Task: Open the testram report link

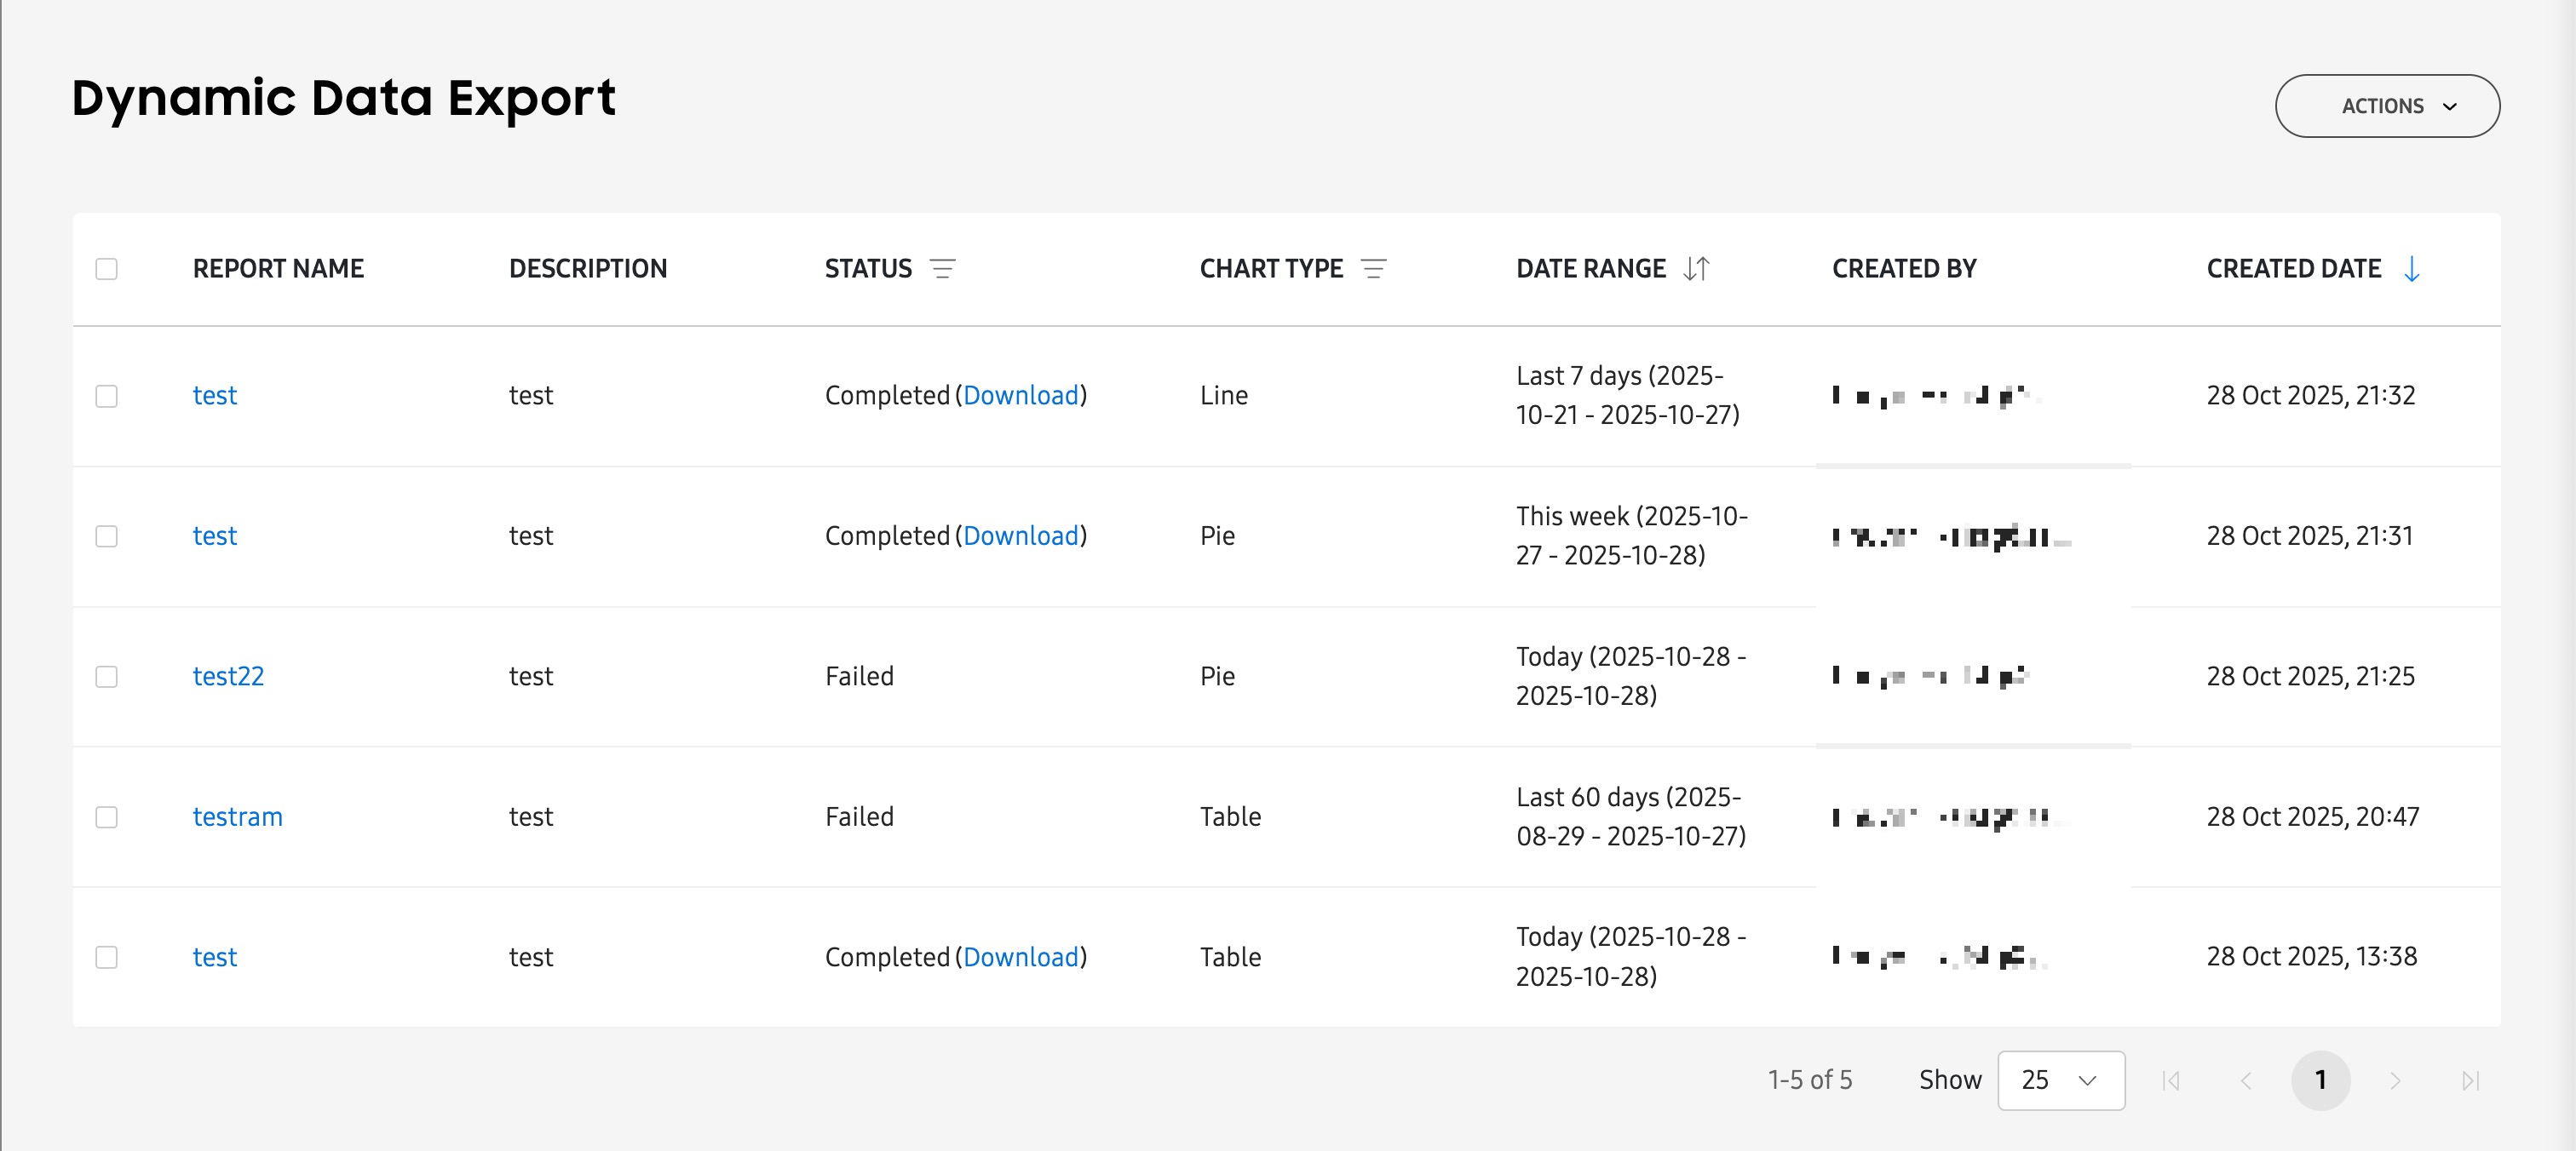Action: pyautogui.click(x=237, y=817)
